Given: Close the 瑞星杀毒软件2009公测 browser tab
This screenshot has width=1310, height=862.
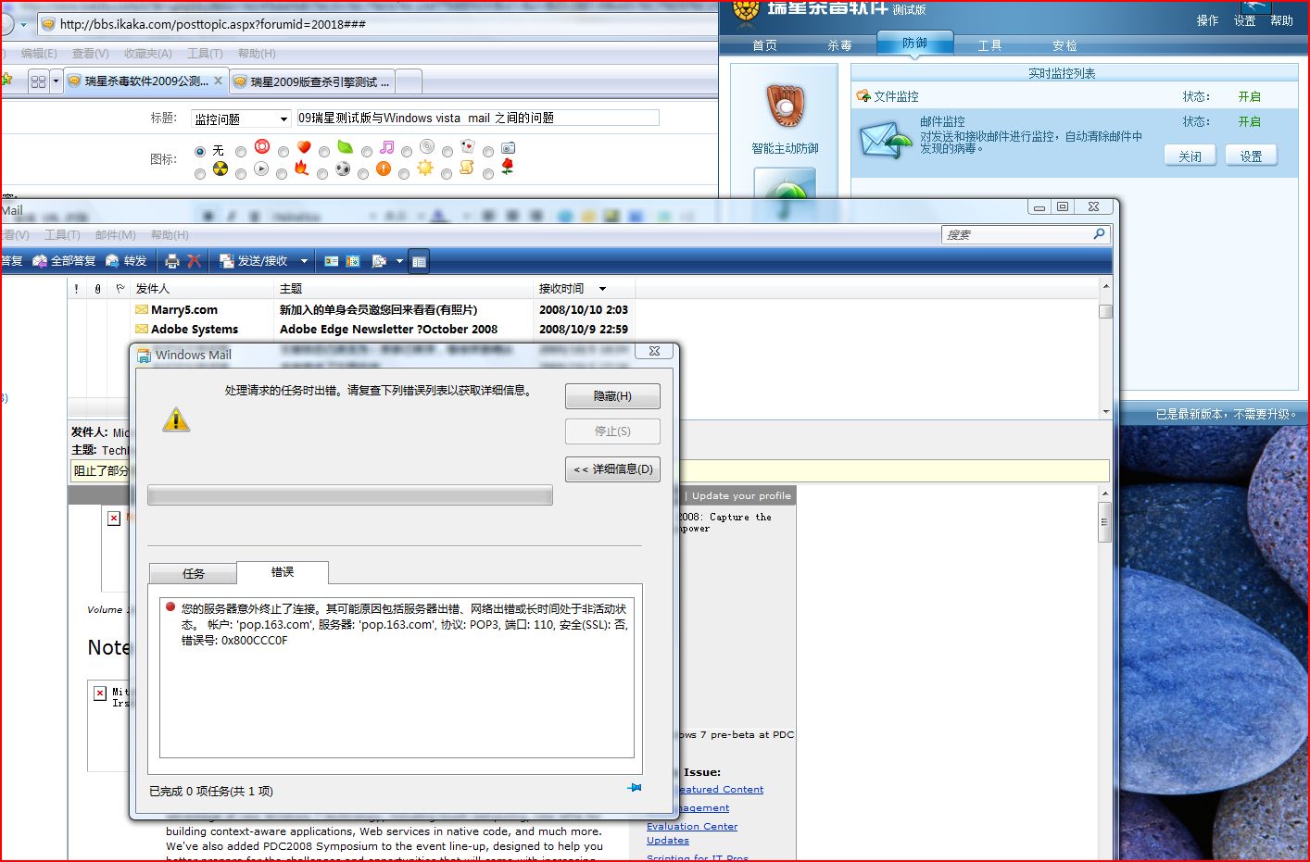Looking at the screenshot, I should (218, 81).
